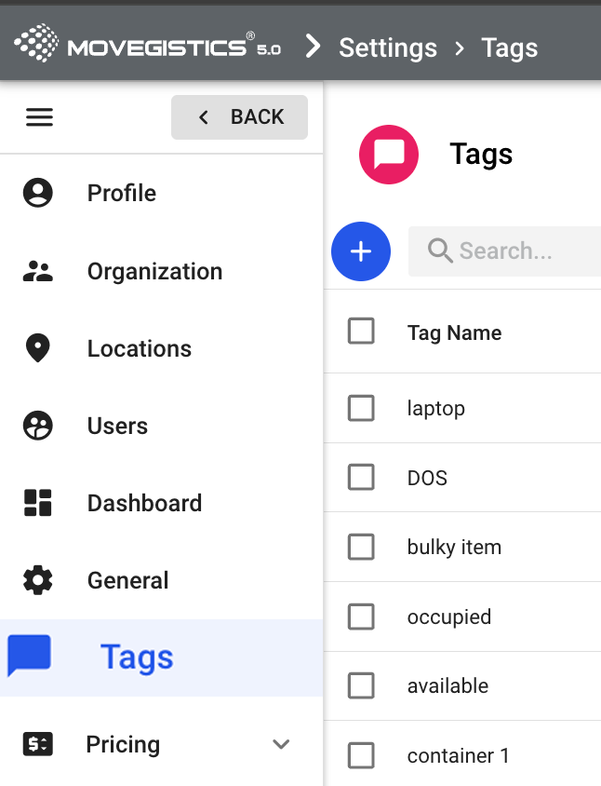Click the Pricing dollar icon
This screenshot has width=601, height=786.
tap(38, 744)
